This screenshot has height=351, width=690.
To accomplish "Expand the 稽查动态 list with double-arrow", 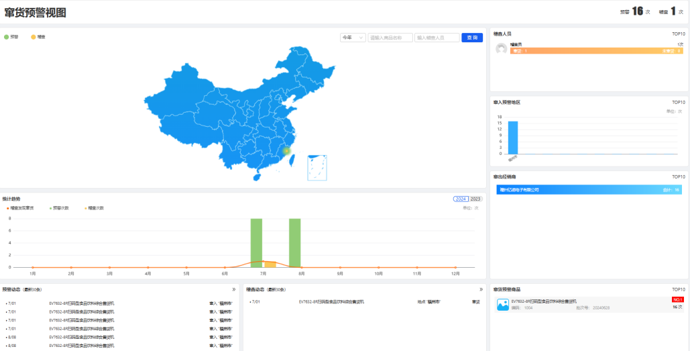I will tap(481, 289).
